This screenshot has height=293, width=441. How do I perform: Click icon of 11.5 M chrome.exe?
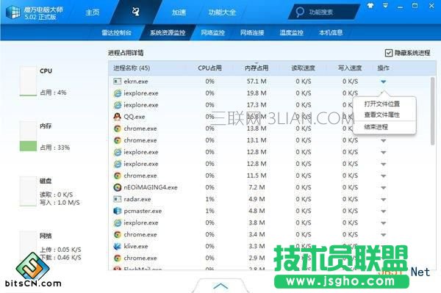click(x=118, y=176)
